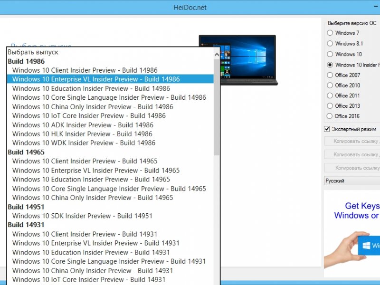This screenshot has height=285, width=380.
Task: Choose the Выбрать выпуск placeholder option
Action: point(110,52)
